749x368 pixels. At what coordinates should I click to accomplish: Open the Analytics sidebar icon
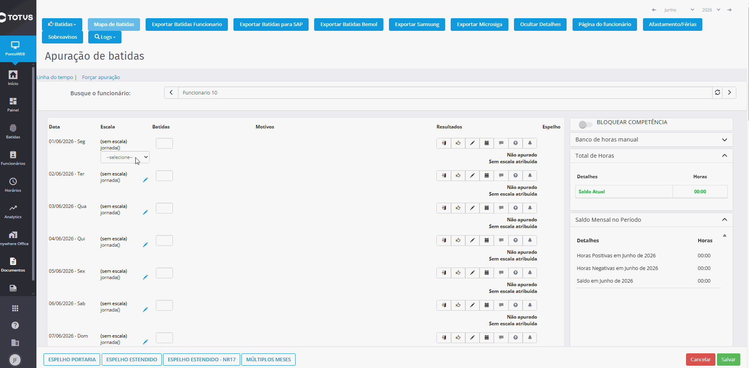pos(13,211)
